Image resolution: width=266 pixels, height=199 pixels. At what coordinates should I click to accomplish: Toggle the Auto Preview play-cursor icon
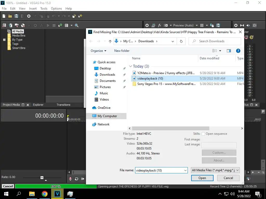pos(60,25)
